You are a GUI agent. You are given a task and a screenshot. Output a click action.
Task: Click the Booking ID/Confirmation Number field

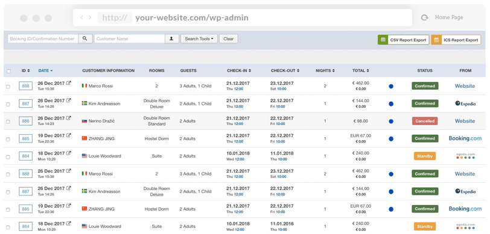click(x=43, y=39)
